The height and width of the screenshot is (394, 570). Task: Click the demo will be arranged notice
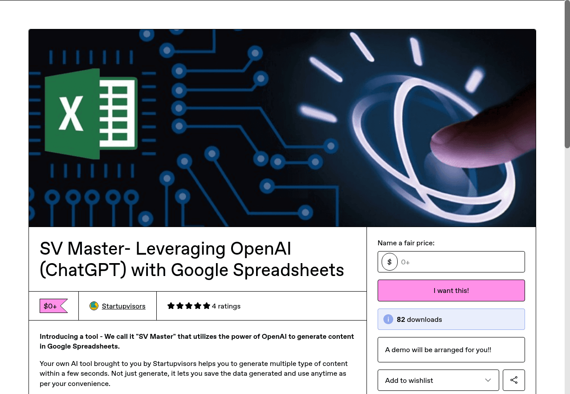[x=451, y=349]
